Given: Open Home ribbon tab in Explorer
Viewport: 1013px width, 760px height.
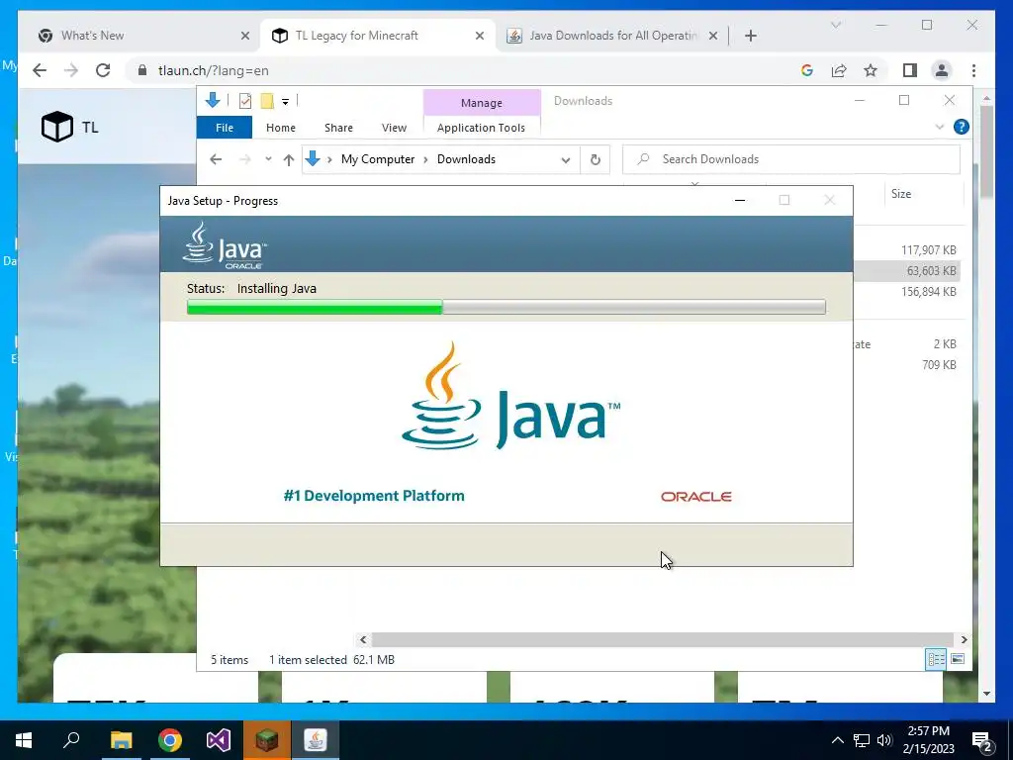Looking at the screenshot, I should point(280,128).
